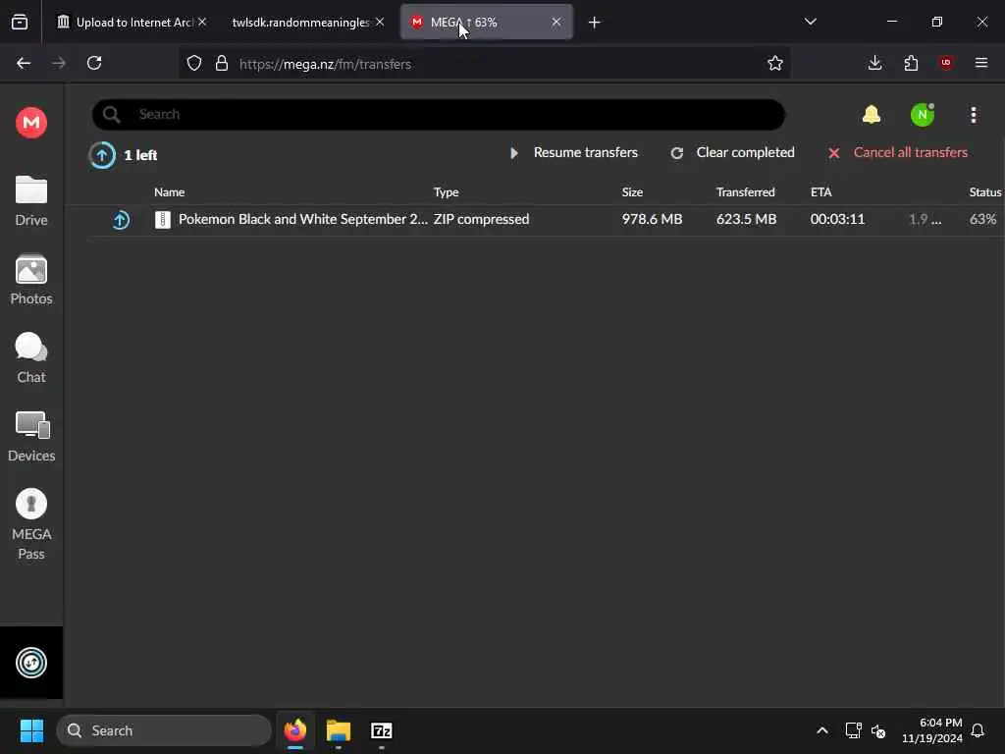
Task: Click the transfer progress circle icon at sidebar bottom
Action: pyautogui.click(x=31, y=663)
